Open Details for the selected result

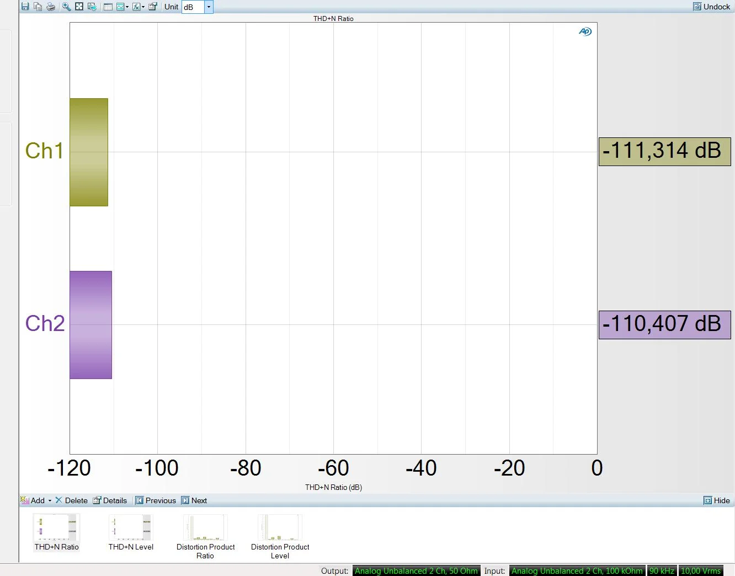110,500
